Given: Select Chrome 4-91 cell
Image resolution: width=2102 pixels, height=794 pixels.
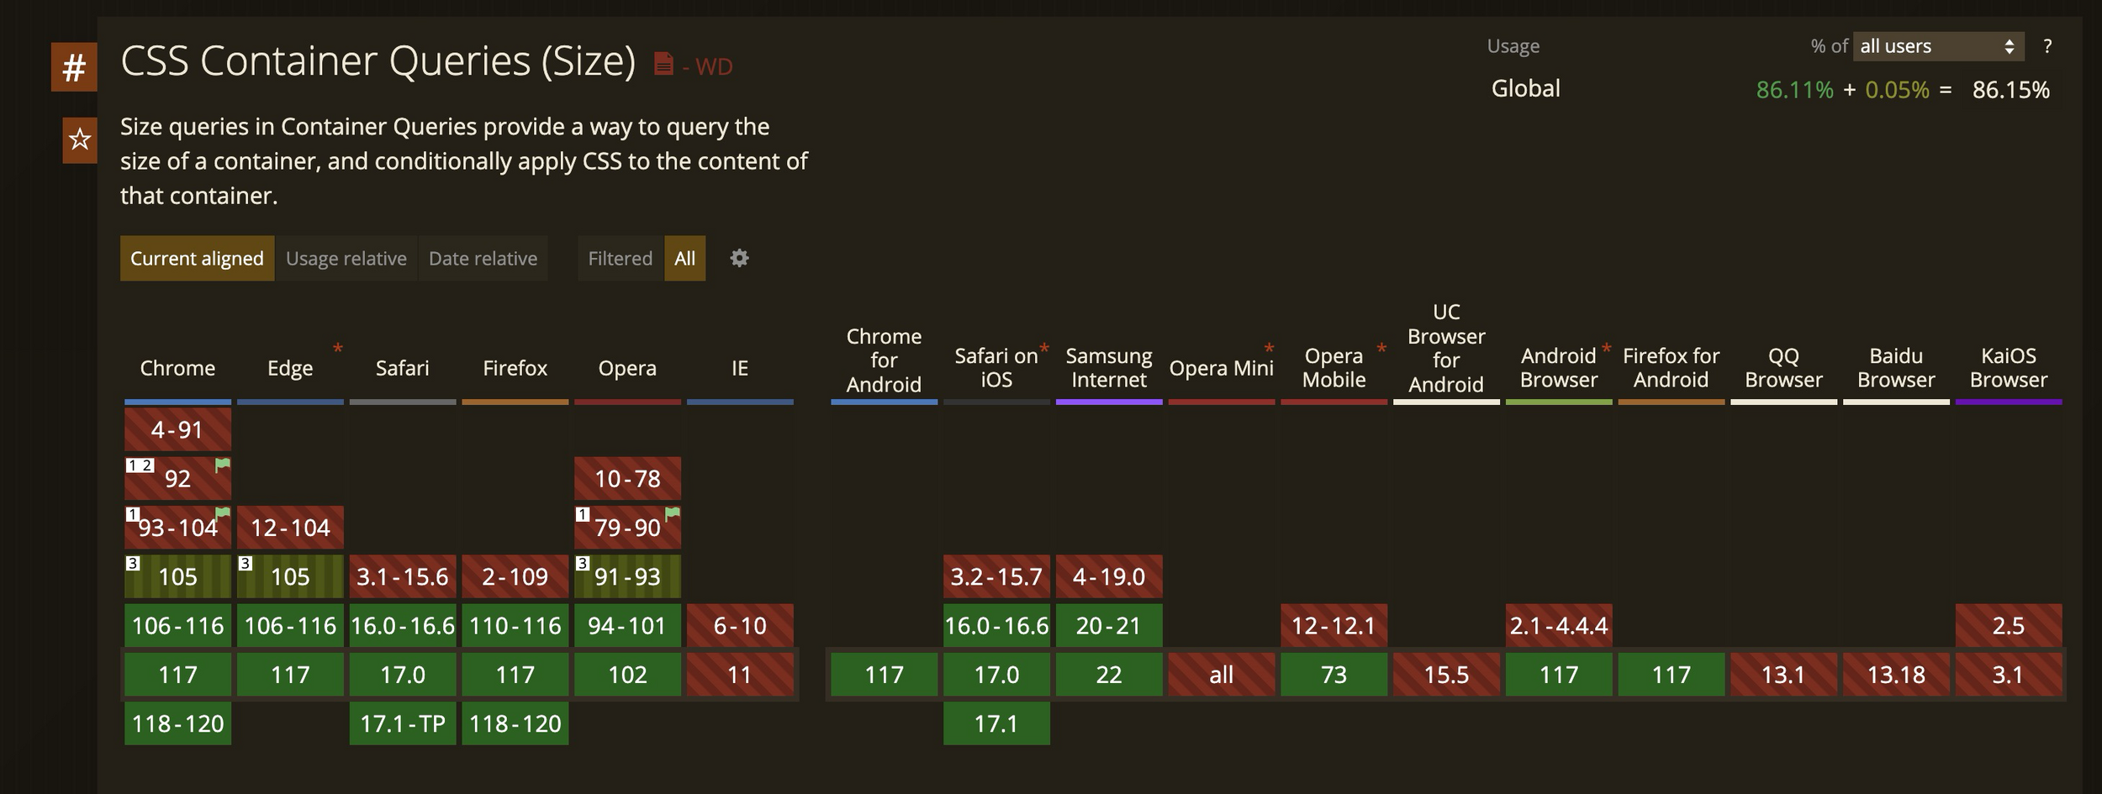Looking at the screenshot, I should coord(177,429).
